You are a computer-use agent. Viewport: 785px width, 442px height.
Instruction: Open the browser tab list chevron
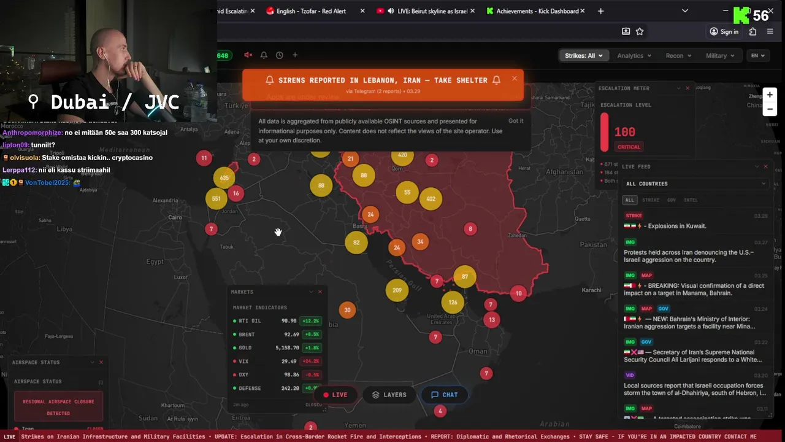[685, 11]
